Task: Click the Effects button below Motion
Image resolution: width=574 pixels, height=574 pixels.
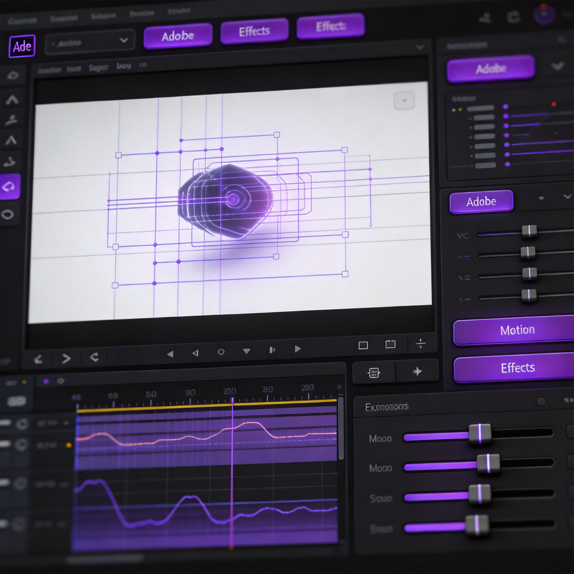Action: click(x=515, y=368)
